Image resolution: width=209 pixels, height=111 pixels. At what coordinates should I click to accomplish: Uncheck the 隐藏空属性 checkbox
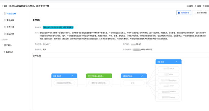tap(179, 13)
